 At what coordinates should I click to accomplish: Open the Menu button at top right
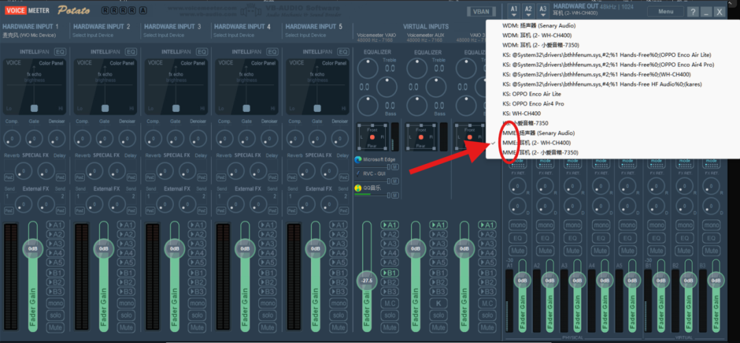pyautogui.click(x=665, y=12)
